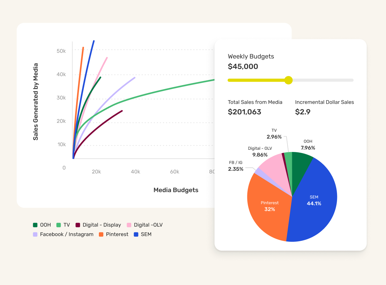This screenshot has width=386, height=285.
Task: Click the $45,000 budget value
Action: (243, 66)
